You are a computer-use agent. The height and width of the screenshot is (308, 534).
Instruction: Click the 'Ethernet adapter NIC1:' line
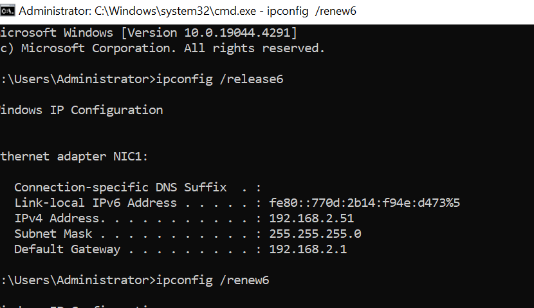point(74,157)
